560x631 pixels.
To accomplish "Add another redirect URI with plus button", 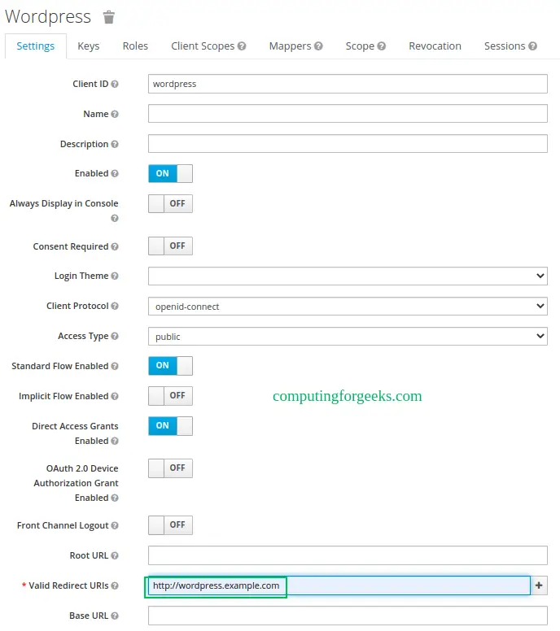I will (x=539, y=585).
